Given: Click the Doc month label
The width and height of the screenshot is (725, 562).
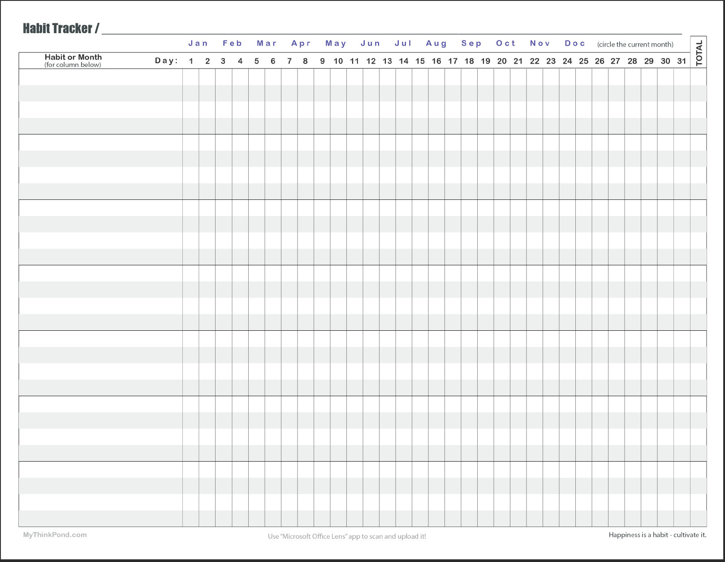Looking at the screenshot, I should (x=575, y=43).
